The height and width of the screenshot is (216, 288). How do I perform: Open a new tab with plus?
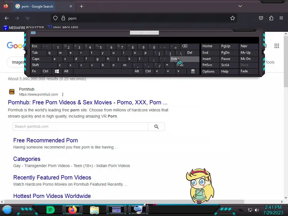pos(81,6)
